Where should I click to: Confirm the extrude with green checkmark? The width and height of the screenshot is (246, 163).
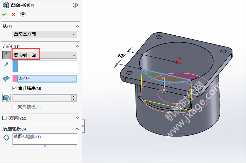click(4, 15)
